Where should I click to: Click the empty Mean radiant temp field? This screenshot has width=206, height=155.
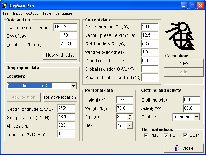150,77
